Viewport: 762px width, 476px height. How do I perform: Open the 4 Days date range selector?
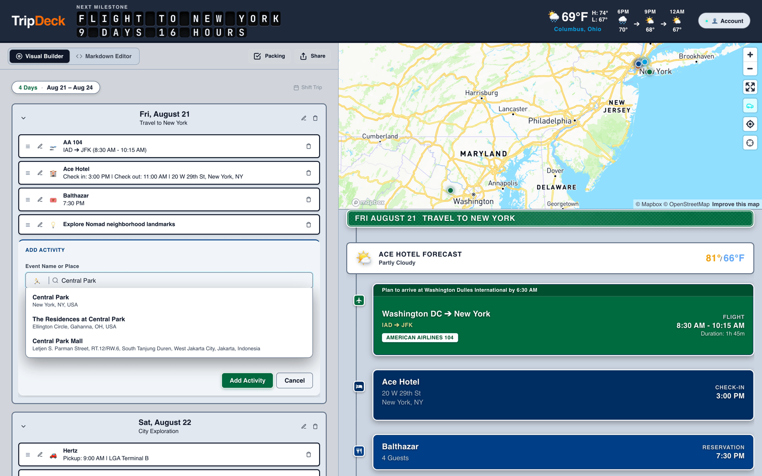pyautogui.click(x=56, y=88)
